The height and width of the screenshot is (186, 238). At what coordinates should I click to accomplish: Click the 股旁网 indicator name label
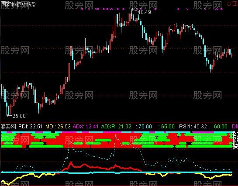click(8, 126)
